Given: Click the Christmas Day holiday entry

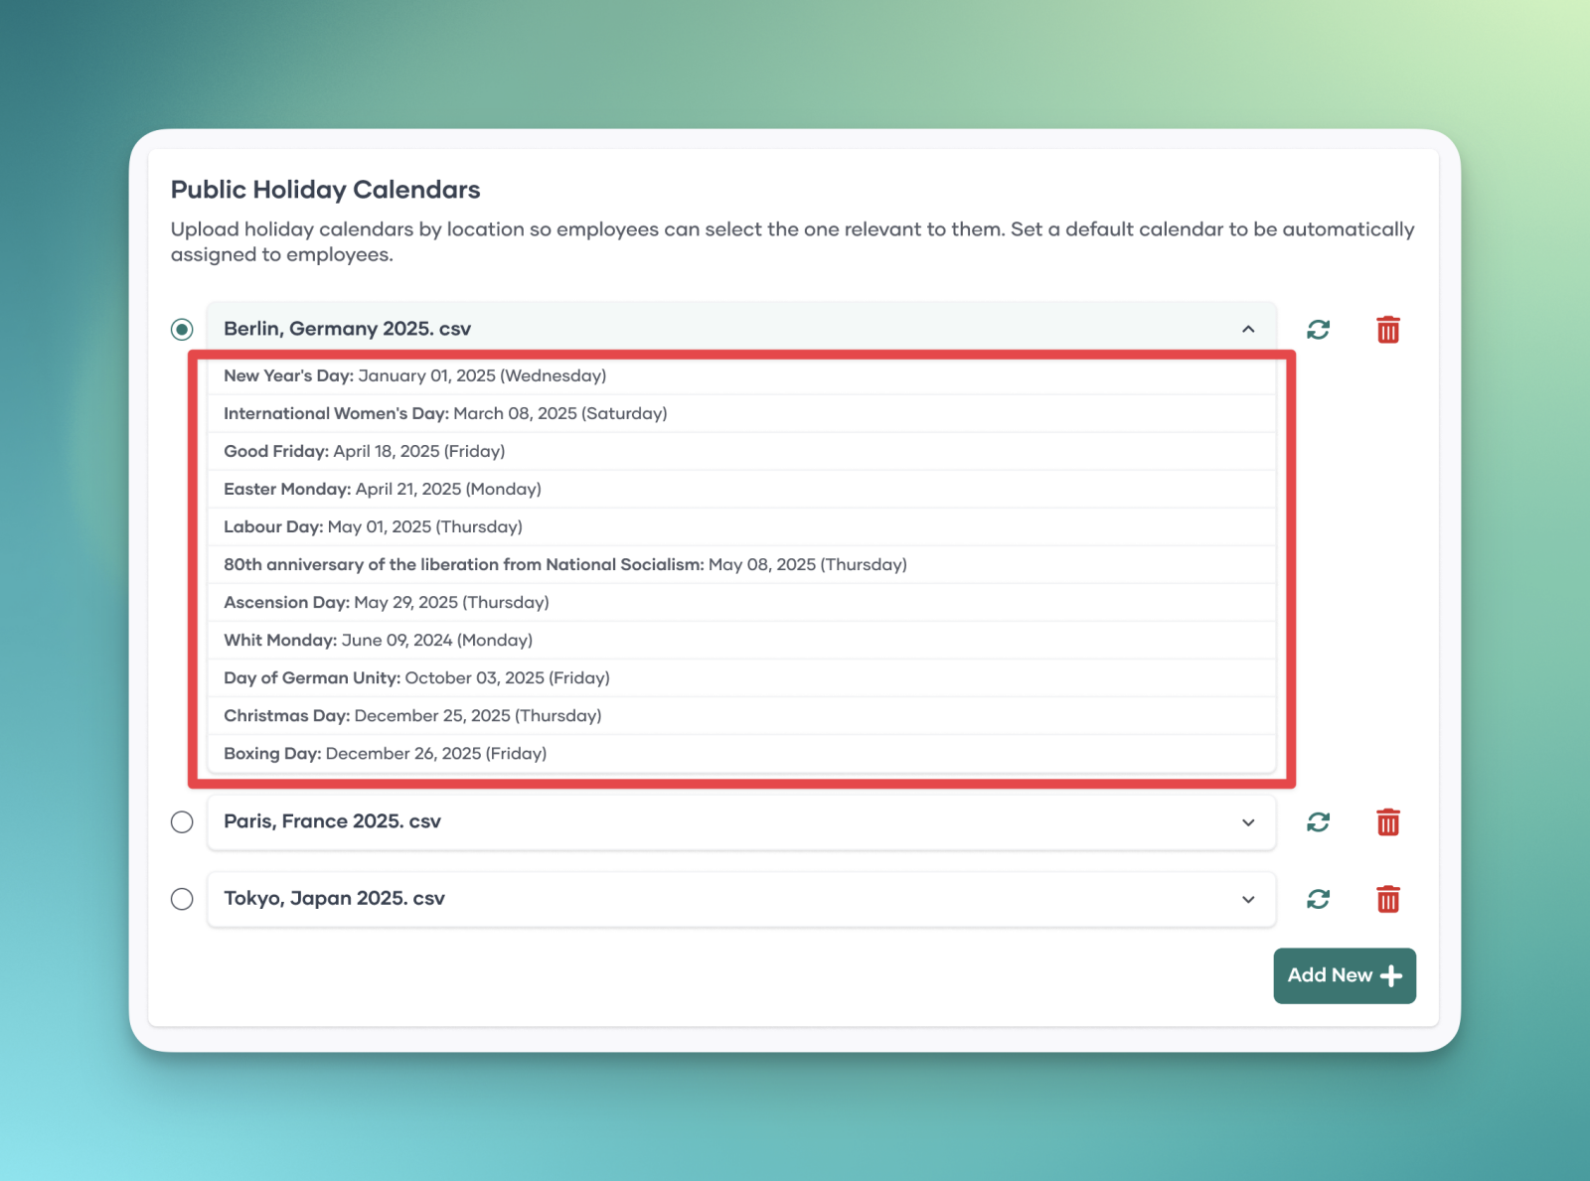Looking at the screenshot, I should 412,715.
